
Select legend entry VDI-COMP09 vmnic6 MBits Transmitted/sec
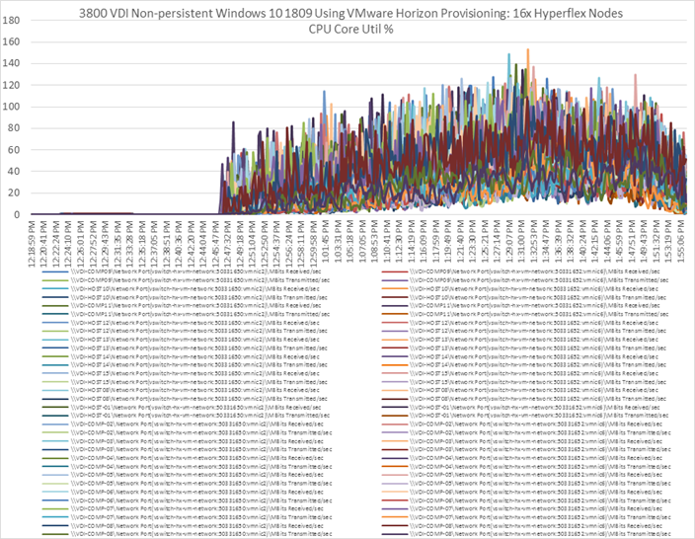(525, 280)
